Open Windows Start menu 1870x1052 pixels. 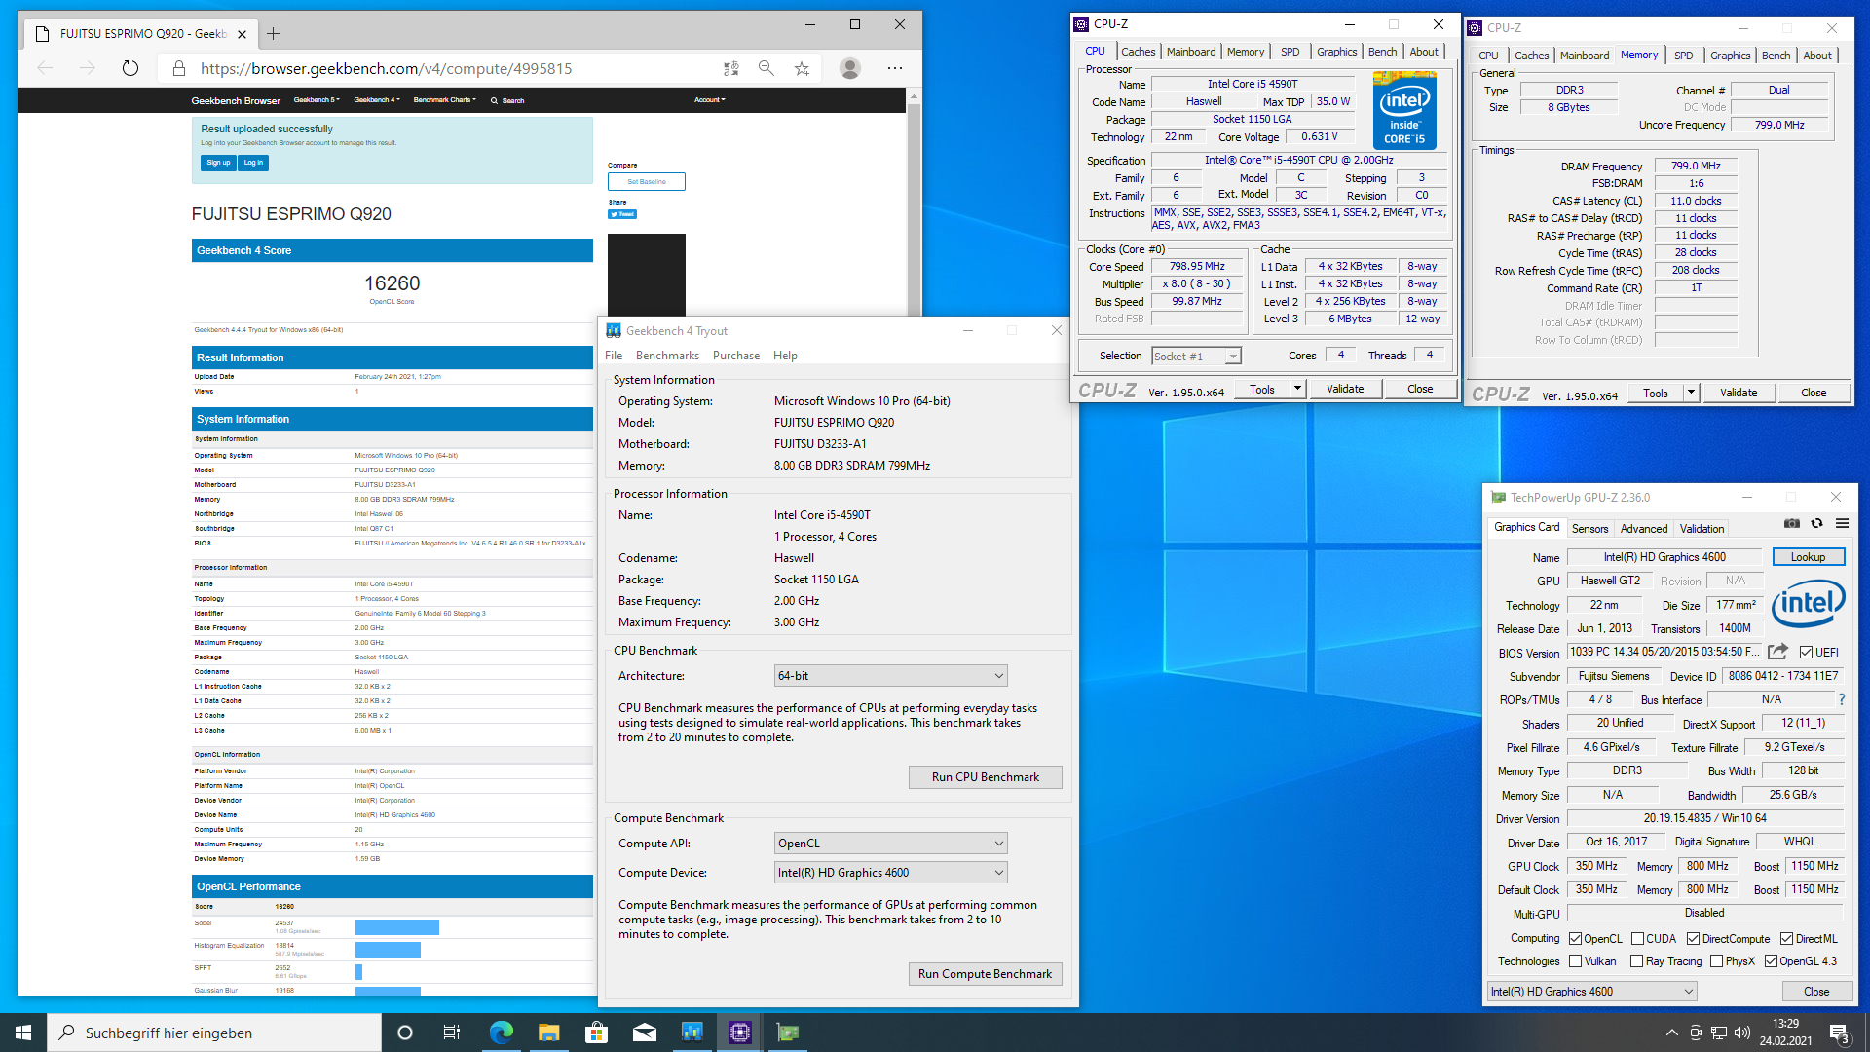23,1033
